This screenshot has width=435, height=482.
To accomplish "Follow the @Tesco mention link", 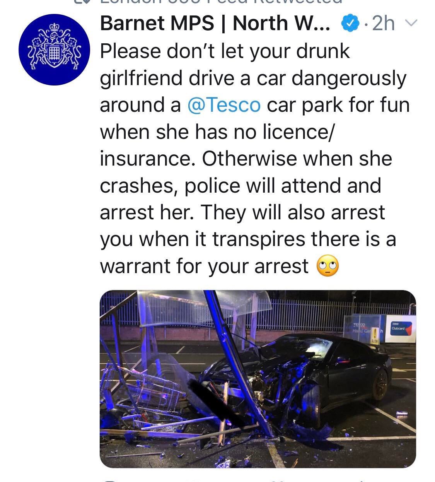I will pyautogui.click(x=224, y=105).
